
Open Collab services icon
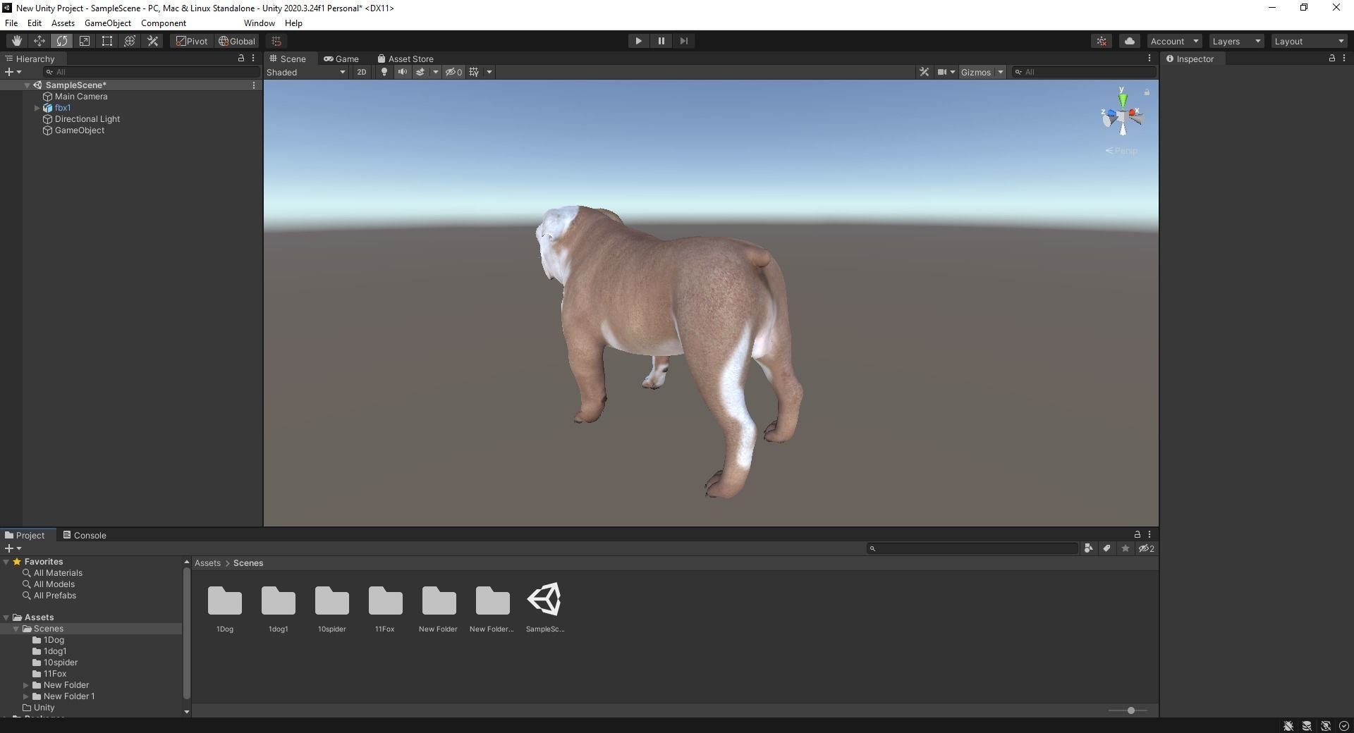1102,41
